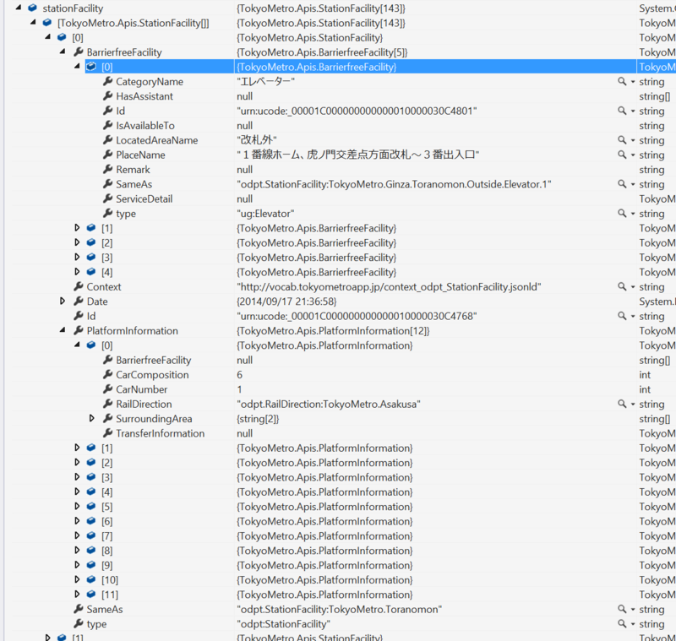Click wrench icon beside CarNumber property
676x641 pixels.
click(108, 388)
